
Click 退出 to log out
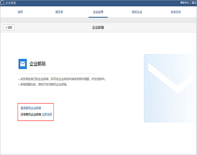tap(194, 3)
